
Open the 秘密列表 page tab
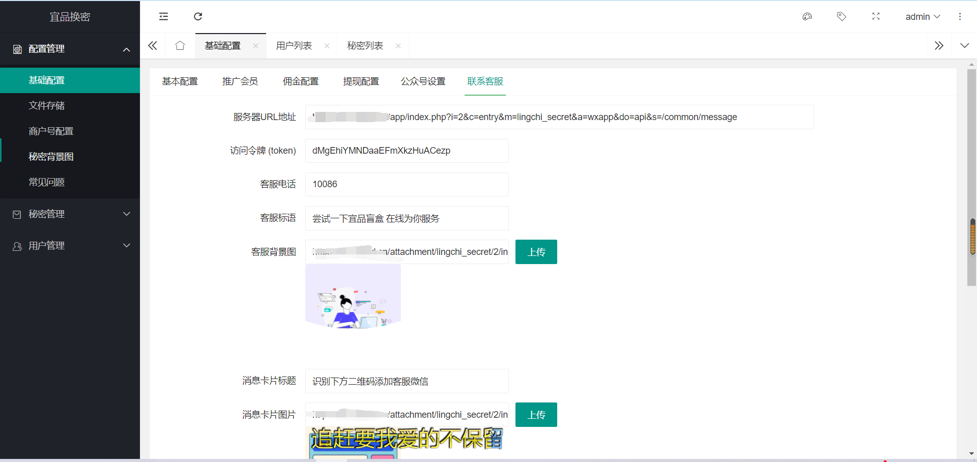pos(365,46)
